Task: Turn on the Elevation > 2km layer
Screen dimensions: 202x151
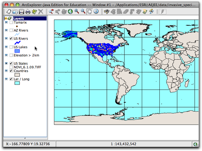Action: 11,55
